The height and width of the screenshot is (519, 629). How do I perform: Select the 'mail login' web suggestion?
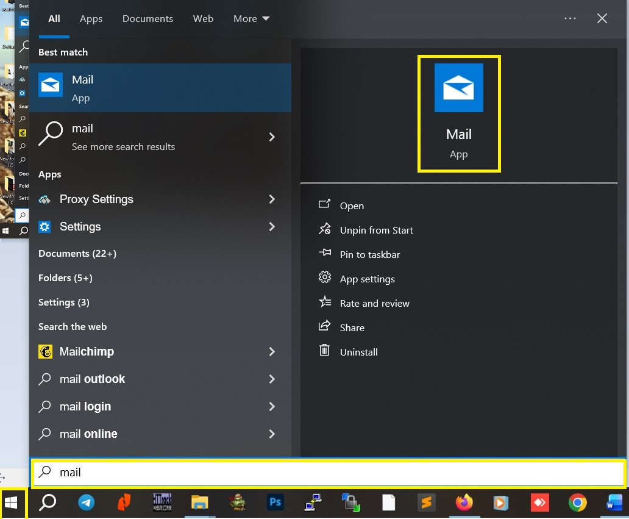coord(160,407)
